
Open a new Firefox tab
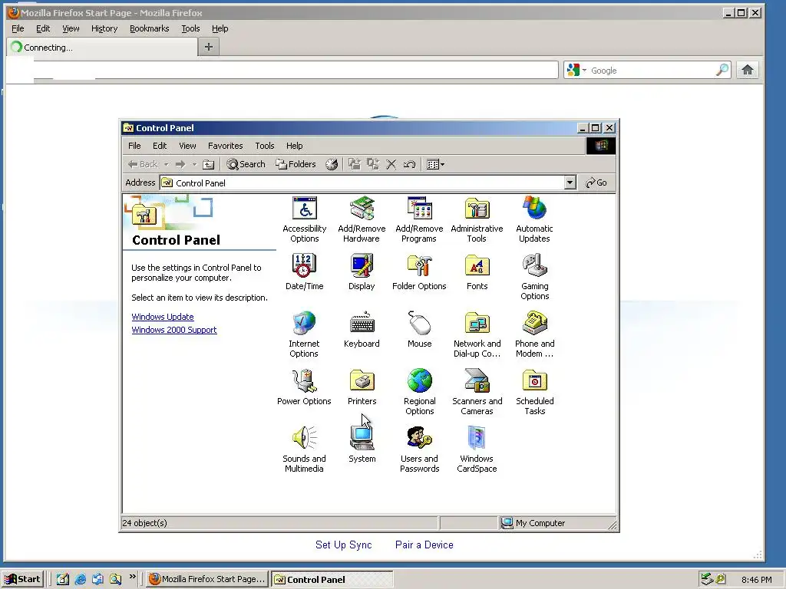(209, 47)
